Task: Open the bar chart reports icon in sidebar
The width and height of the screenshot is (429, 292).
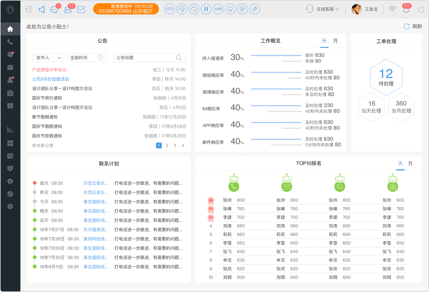Action: click(x=10, y=130)
